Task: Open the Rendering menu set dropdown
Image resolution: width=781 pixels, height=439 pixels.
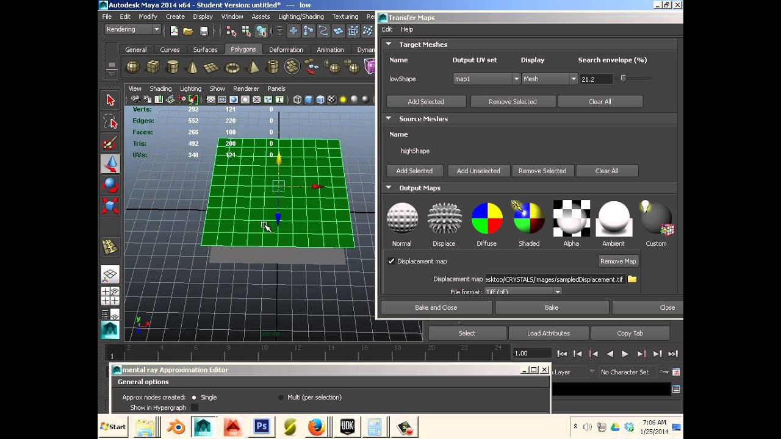Action: click(x=132, y=29)
